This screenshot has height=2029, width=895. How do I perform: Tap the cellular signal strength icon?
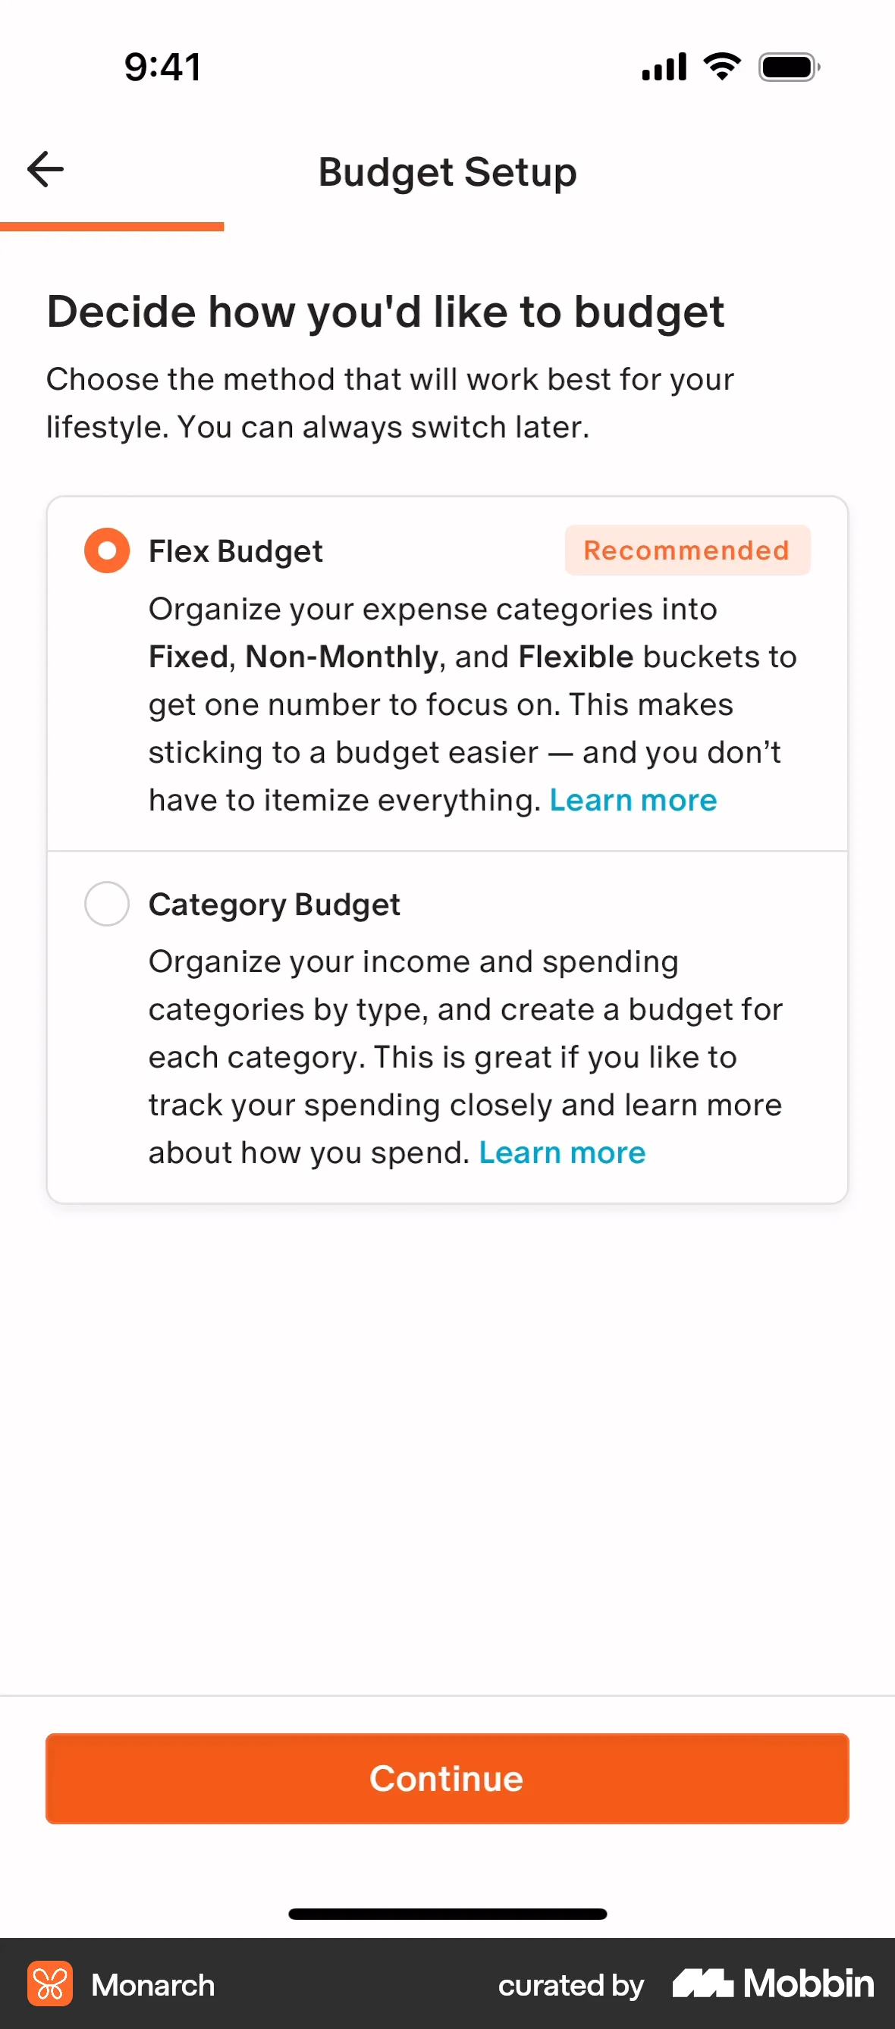664,67
